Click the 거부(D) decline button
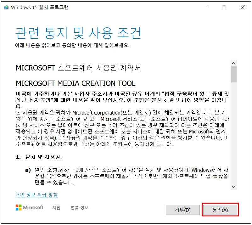 point(183,210)
